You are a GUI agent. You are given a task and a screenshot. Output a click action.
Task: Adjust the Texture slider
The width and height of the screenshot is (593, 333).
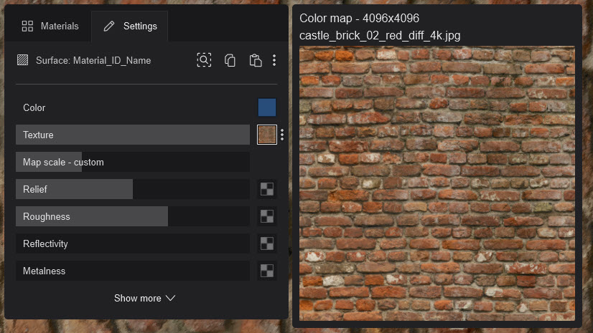point(133,135)
